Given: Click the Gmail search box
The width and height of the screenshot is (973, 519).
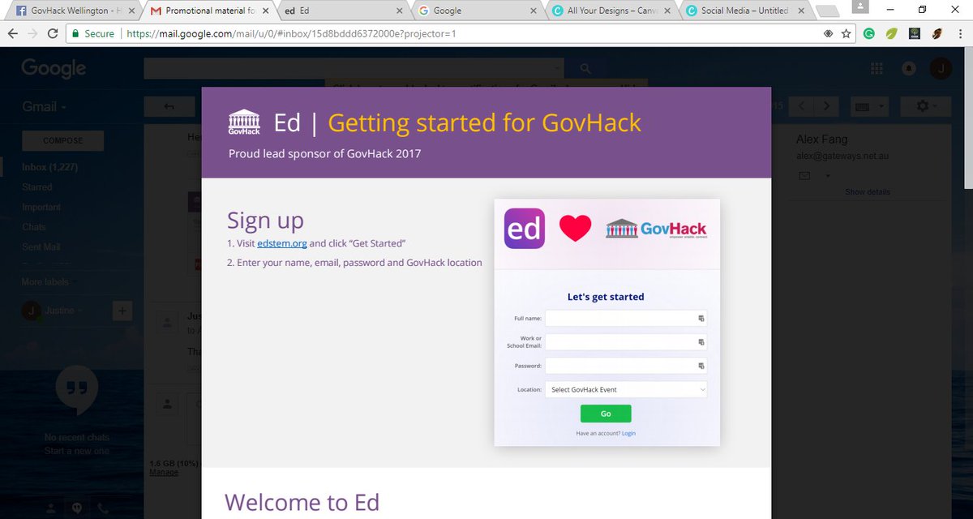Looking at the screenshot, I should (355, 69).
